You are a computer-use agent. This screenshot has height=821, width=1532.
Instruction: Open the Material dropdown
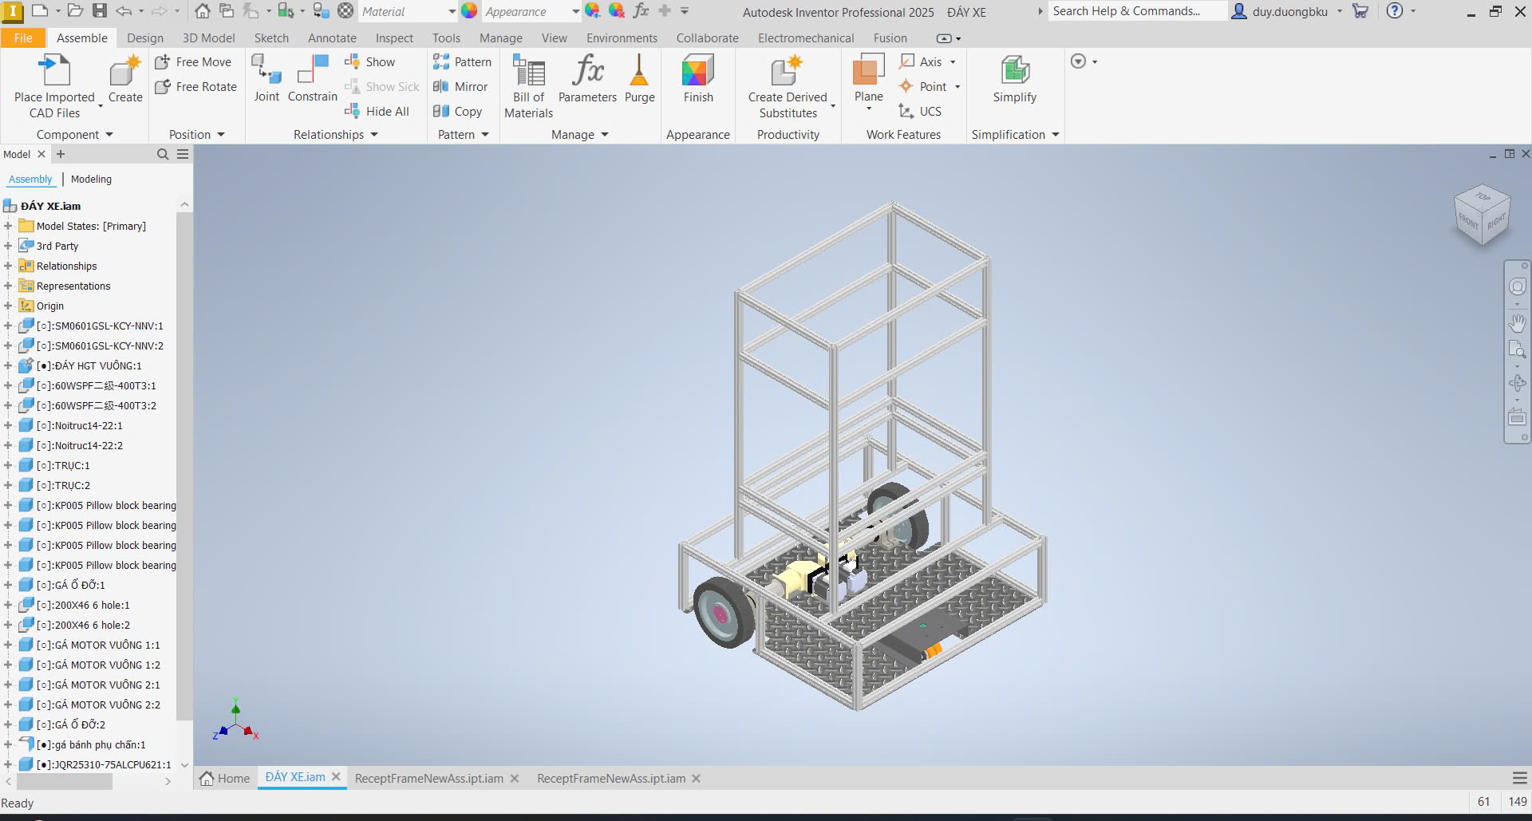pyautogui.click(x=452, y=12)
